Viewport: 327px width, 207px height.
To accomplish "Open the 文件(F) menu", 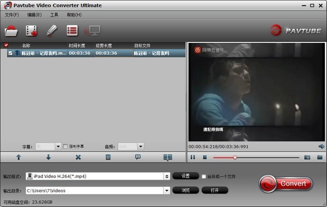I will click(12, 15).
